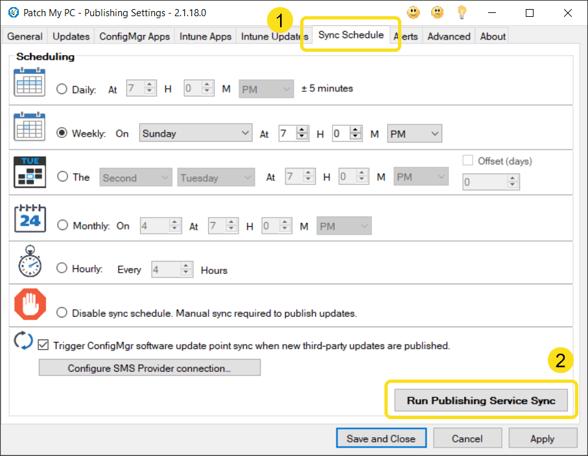Click the lightbulb idea icon
The width and height of the screenshot is (588, 456).
tap(462, 12)
